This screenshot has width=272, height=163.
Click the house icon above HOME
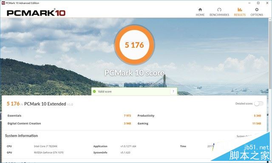[200, 9]
